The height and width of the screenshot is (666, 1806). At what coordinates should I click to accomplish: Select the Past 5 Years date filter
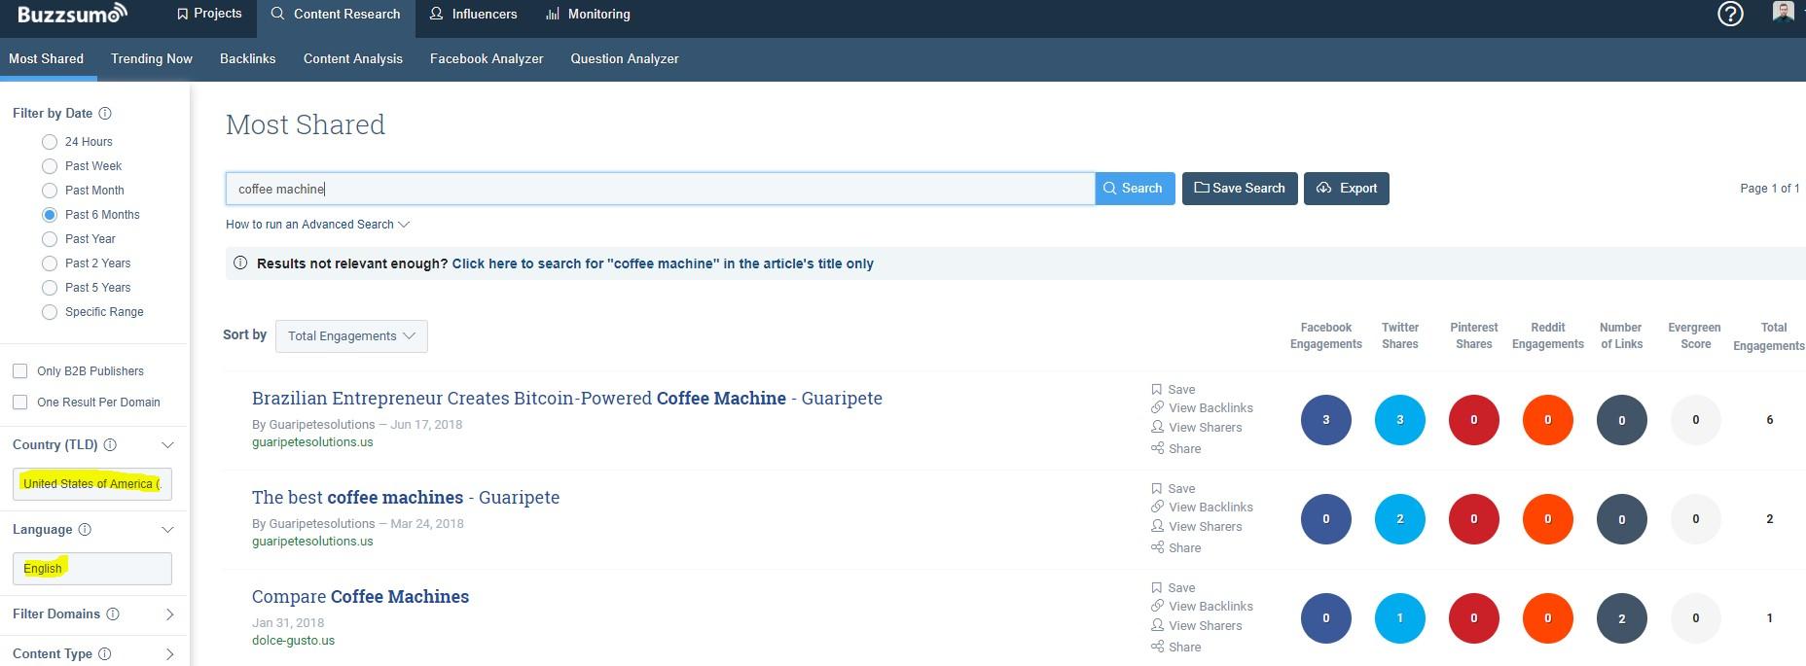pos(50,288)
